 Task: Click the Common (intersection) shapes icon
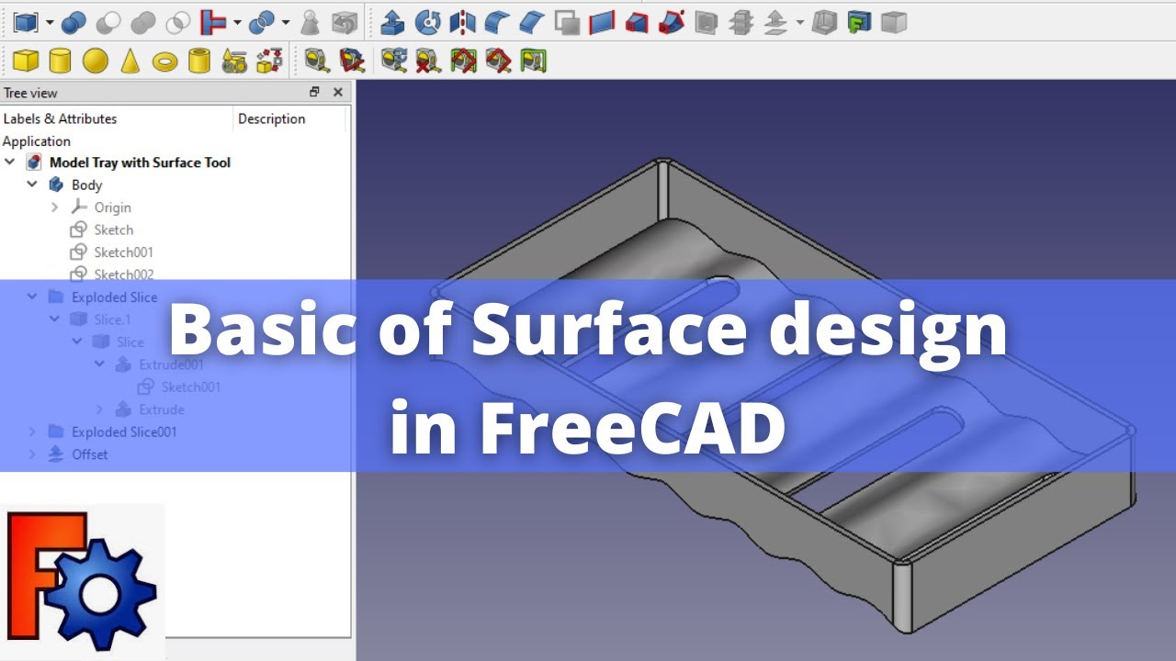[x=179, y=21]
